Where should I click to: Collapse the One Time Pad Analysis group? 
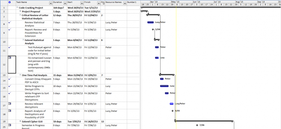pyautogui.click(x=20, y=75)
